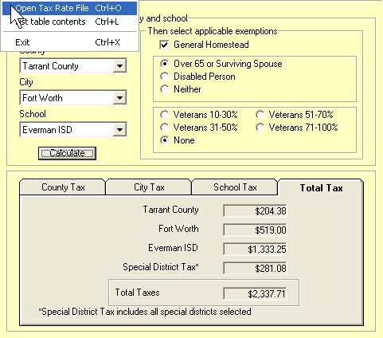Switch to the County Tax tab
The height and width of the screenshot is (338, 383).
63,187
